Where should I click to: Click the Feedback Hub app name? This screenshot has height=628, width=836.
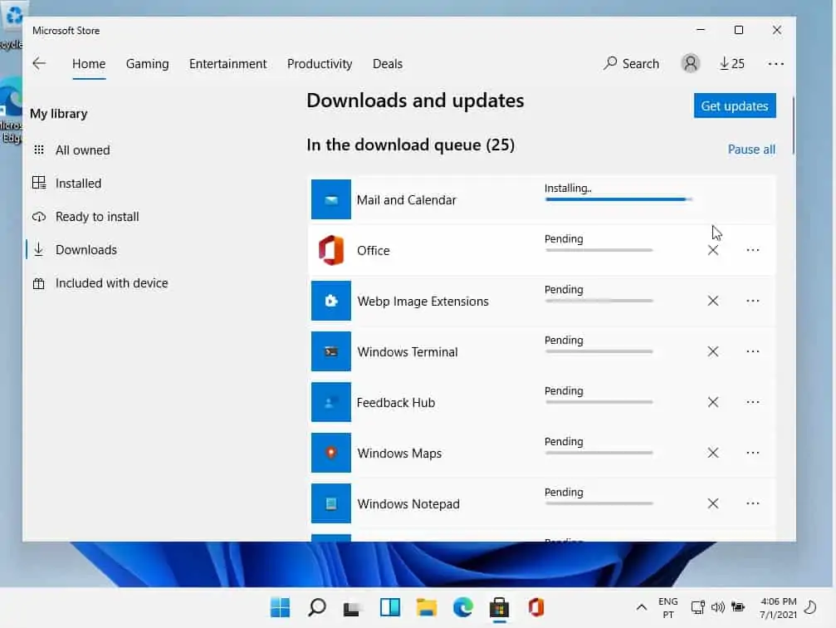point(396,403)
